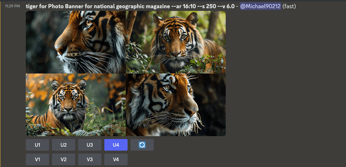
Task: Click the re-roll refresh icon button
Action: pyautogui.click(x=142, y=145)
